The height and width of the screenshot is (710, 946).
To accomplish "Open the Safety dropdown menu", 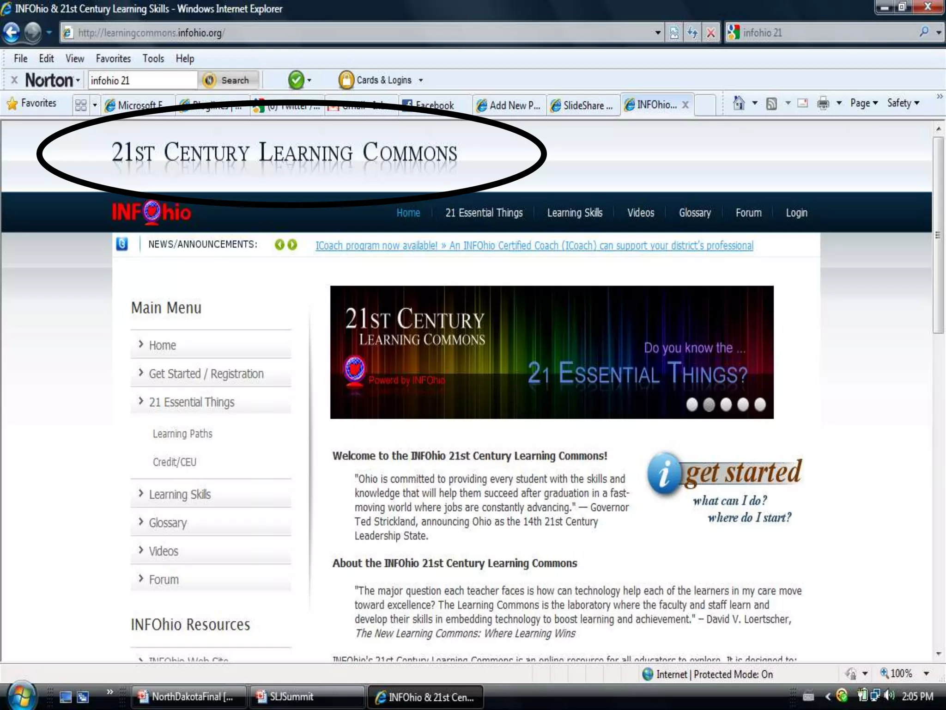I will pyautogui.click(x=903, y=104).
